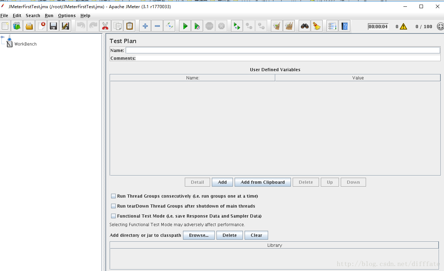Click the Detail button
This screenshot has height=271, width=444.
coord(197,182)
